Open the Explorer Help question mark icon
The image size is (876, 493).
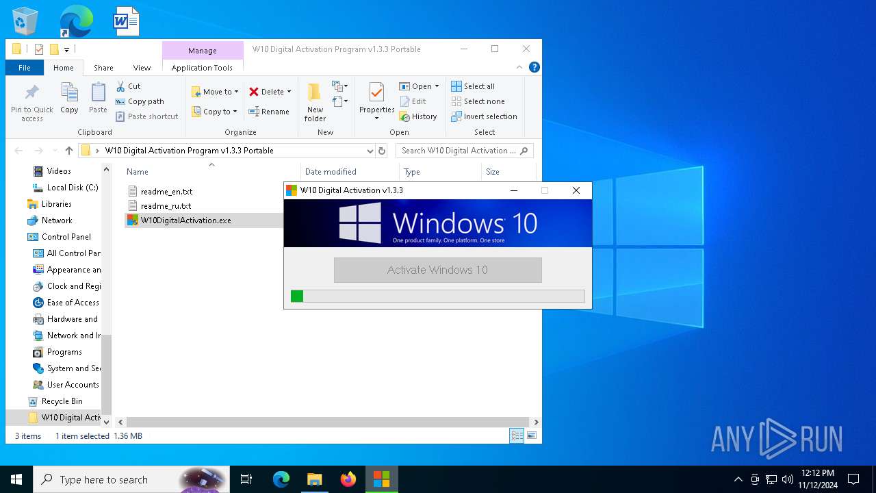point(534,67)
